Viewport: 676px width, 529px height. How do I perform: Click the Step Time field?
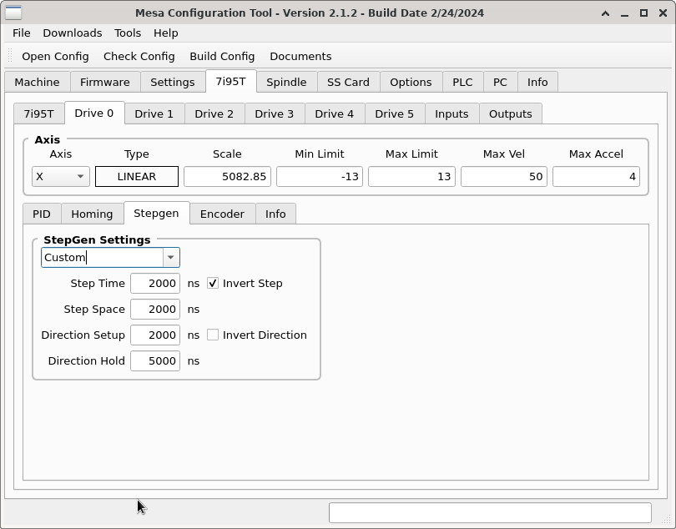pos(155,283)
